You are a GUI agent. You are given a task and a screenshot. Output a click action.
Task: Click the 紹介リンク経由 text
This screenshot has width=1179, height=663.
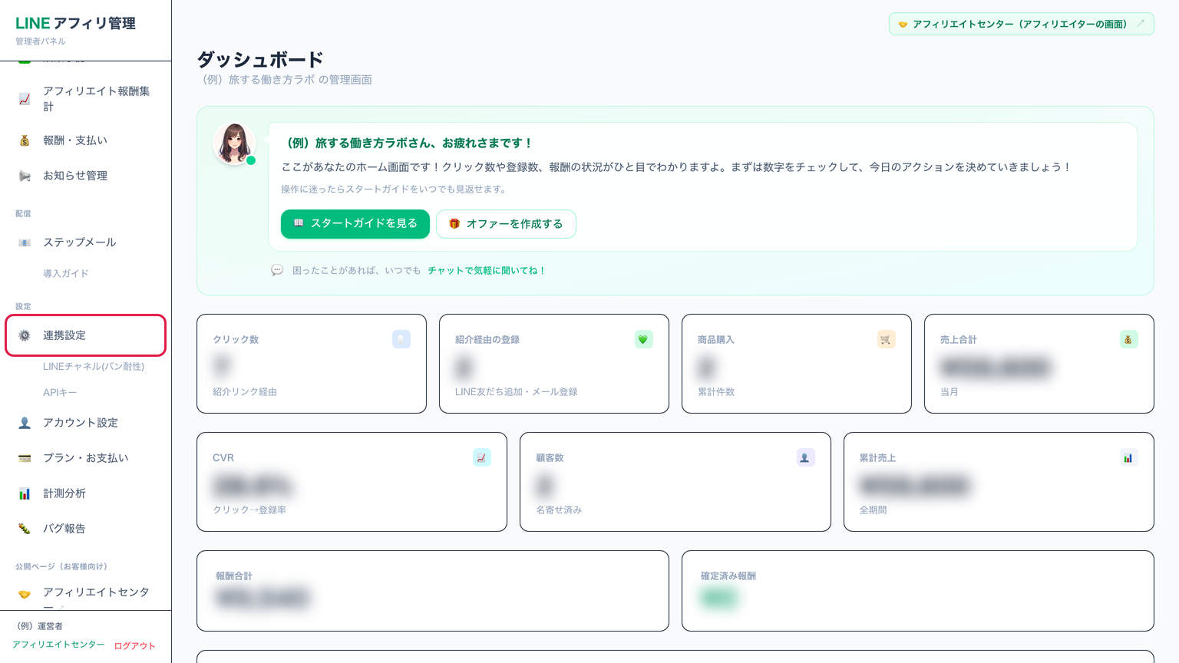(x=245, y=392)
